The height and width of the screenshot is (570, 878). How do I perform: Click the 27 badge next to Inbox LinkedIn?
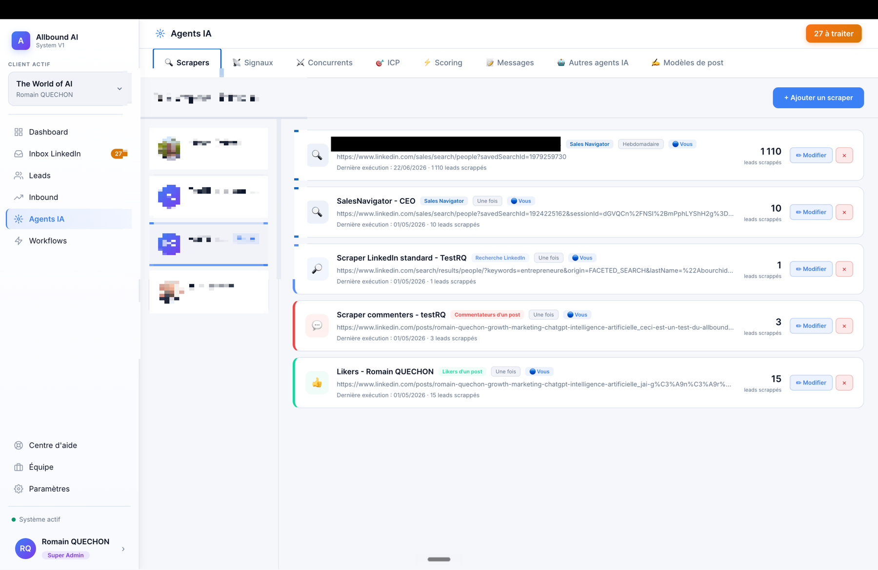pos(119,154)
